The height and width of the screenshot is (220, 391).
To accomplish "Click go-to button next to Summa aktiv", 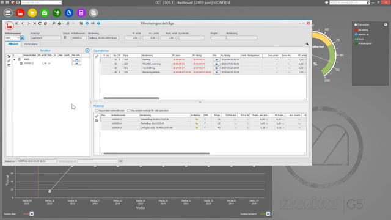I will point(31,214).
